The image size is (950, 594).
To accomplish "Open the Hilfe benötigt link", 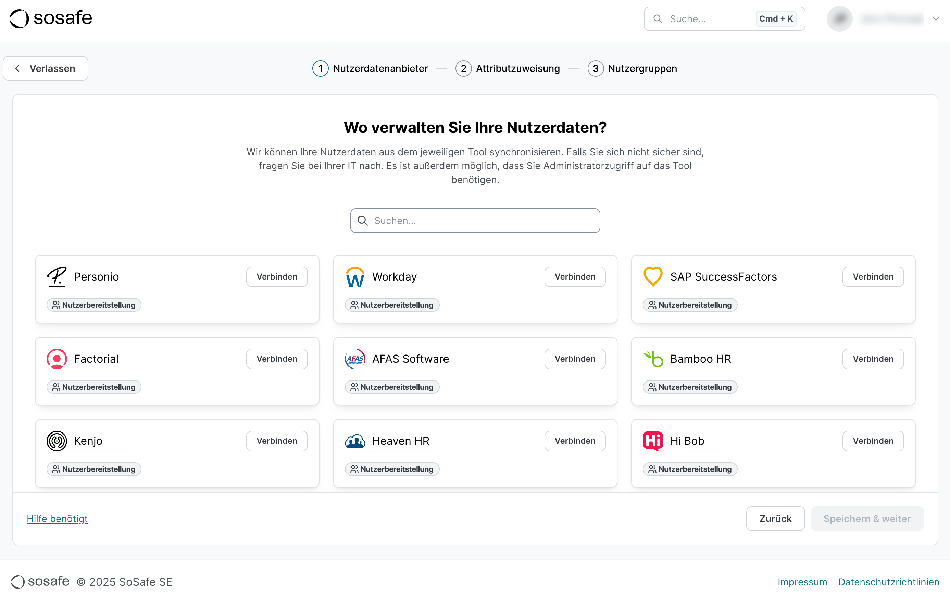I will click(x=57, y=519).
